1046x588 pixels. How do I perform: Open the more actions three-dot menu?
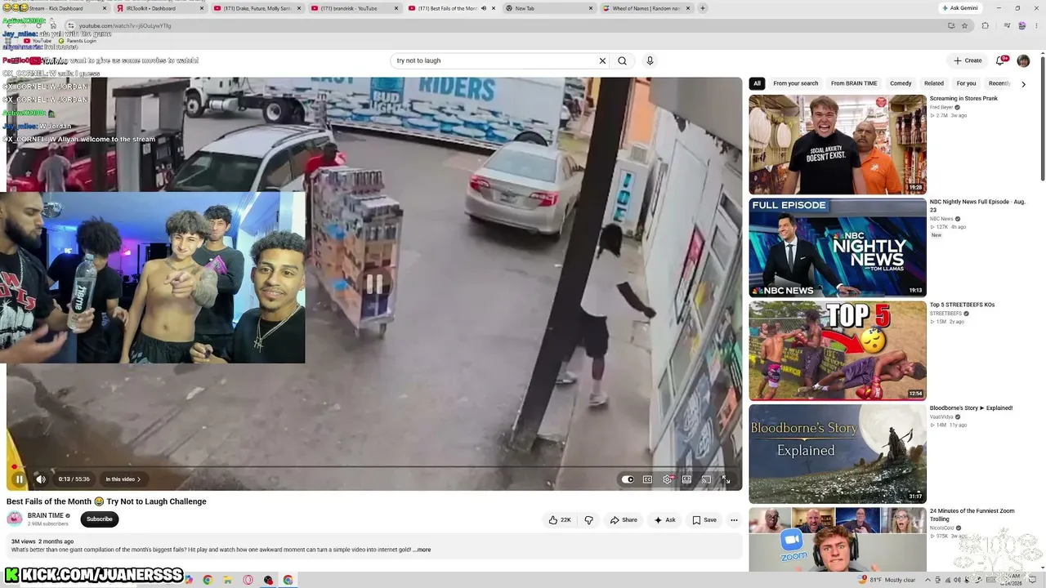click(x=734, y=519)
